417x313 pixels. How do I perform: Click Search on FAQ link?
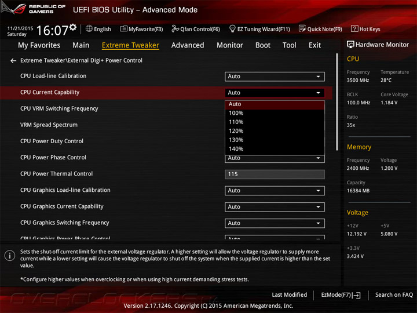click(x=394, y=295)
